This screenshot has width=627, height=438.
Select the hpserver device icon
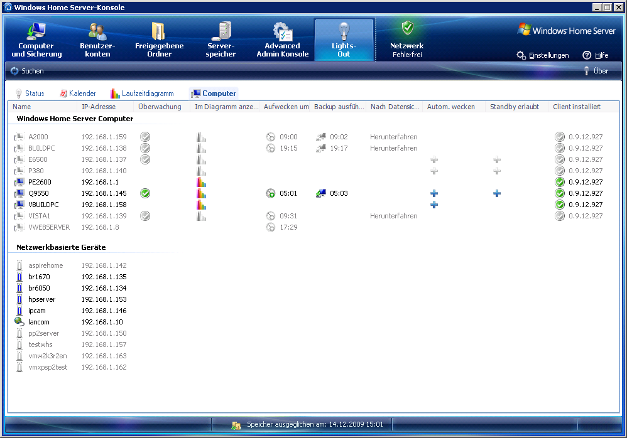pos(19,299)
